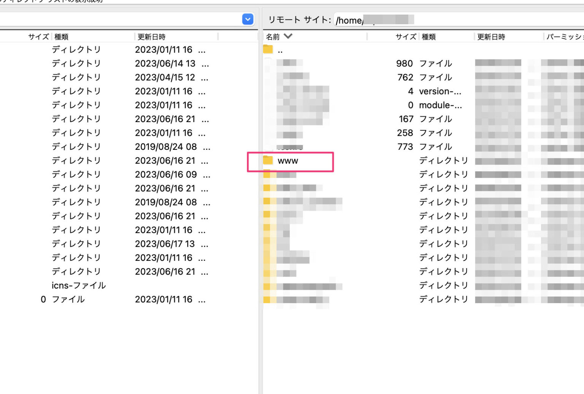Select the local icns-ファイル row

79,286
